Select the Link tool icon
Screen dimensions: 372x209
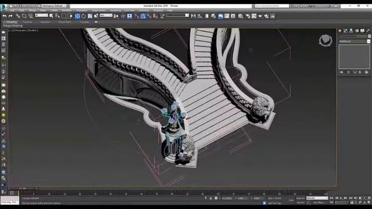pyautogui.click(x=18, y=16)
